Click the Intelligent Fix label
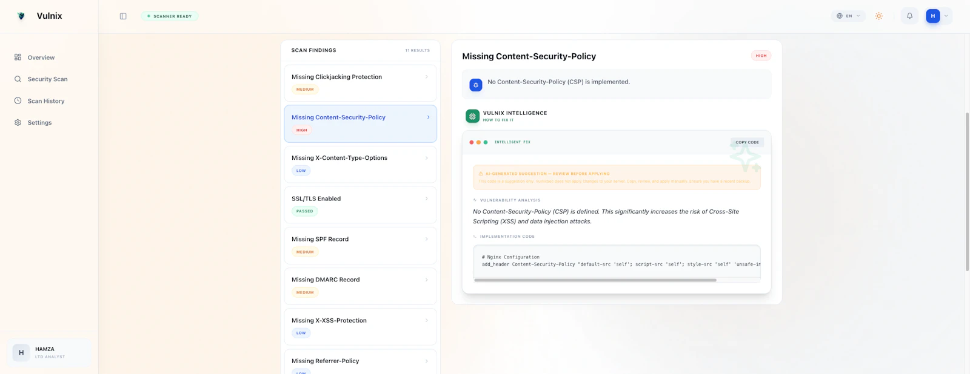This screenshot has width=970, height=374. click(512, 142)
